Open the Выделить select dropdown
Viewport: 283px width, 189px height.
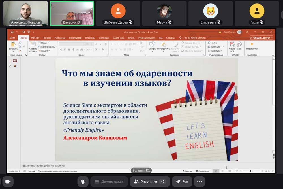pos(216,51)
